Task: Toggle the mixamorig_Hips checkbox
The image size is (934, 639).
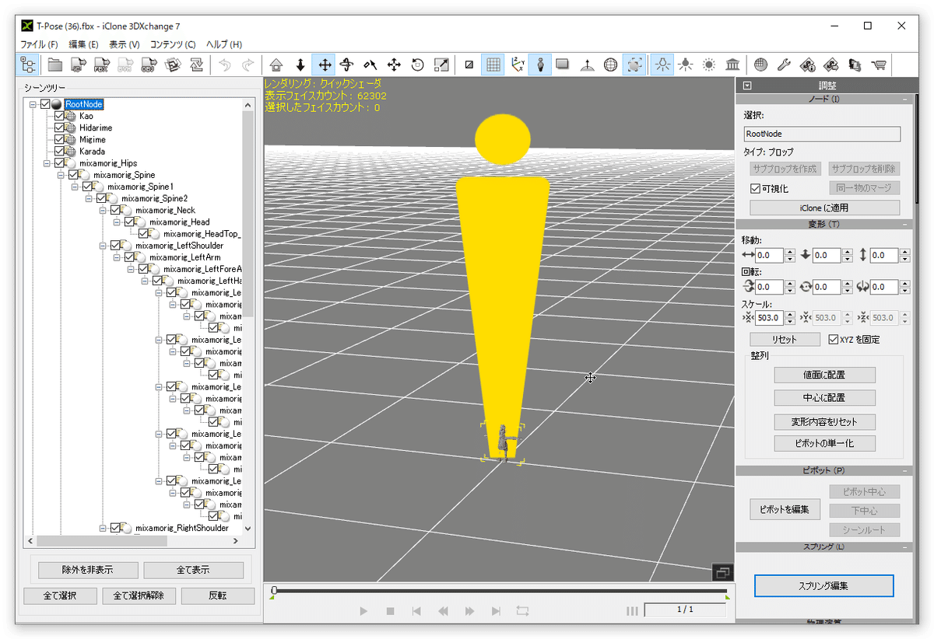Action: 59,163
